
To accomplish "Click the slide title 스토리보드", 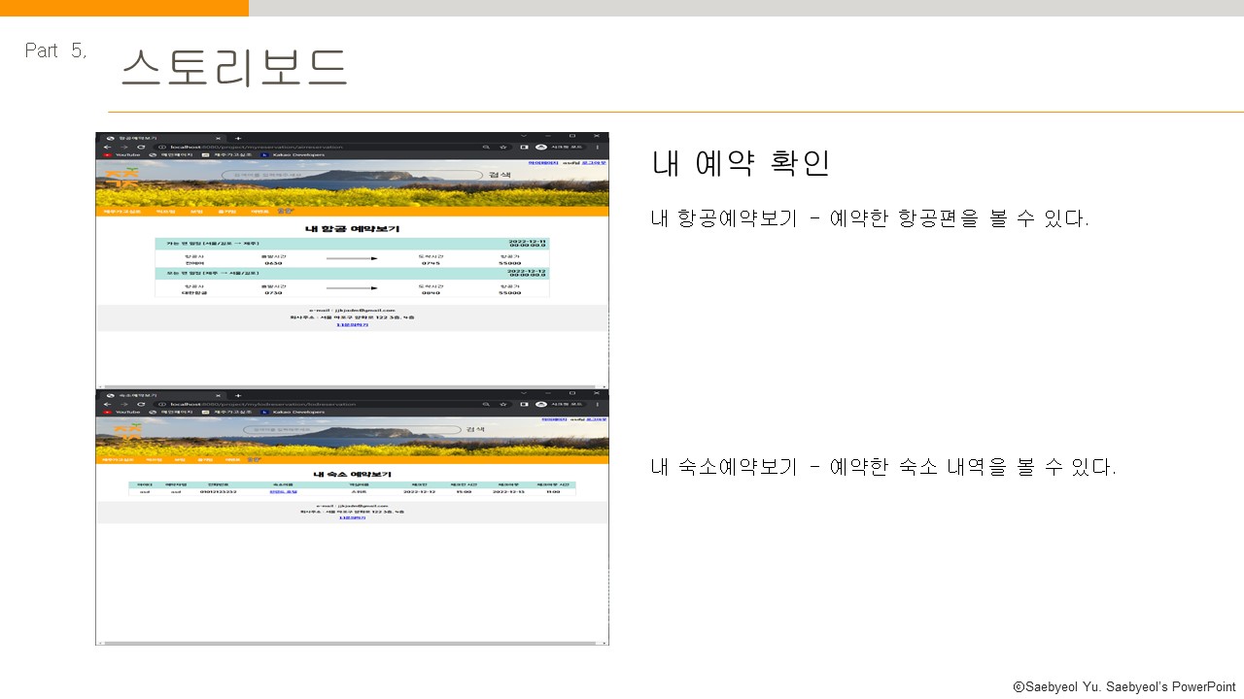I will pyautogui.click(x=233, y=68).
